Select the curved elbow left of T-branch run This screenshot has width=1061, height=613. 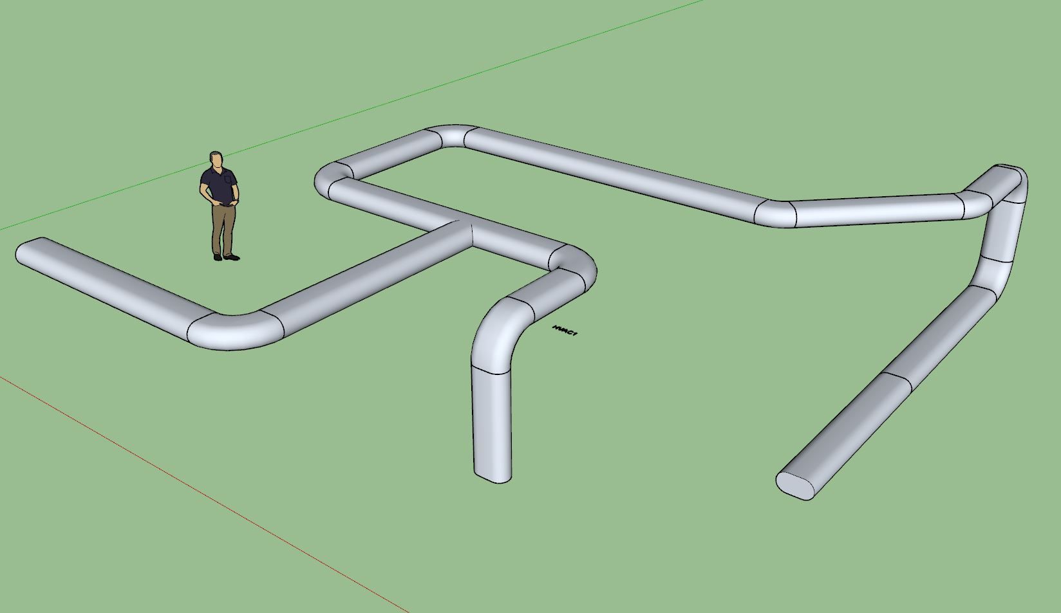tap(235, 330)
